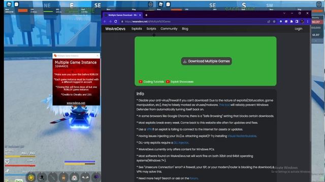The image size is (325, 182).
Task: Click the round more-options icon in left game top bar
Action: [x=151, y=4]
